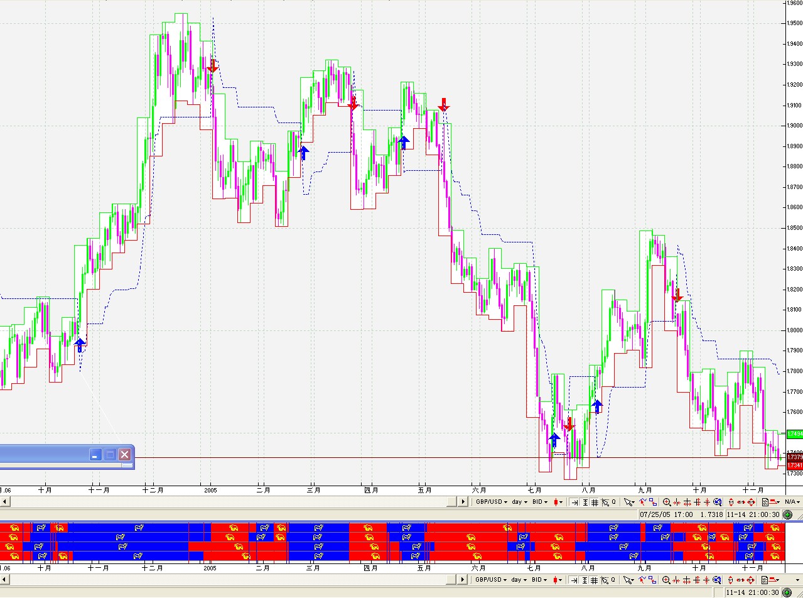The image size is (803, 598).
Task: Toggle grid display in bottom signal panel toolbar
Action: pyautogui.click(x=594, y=580)
